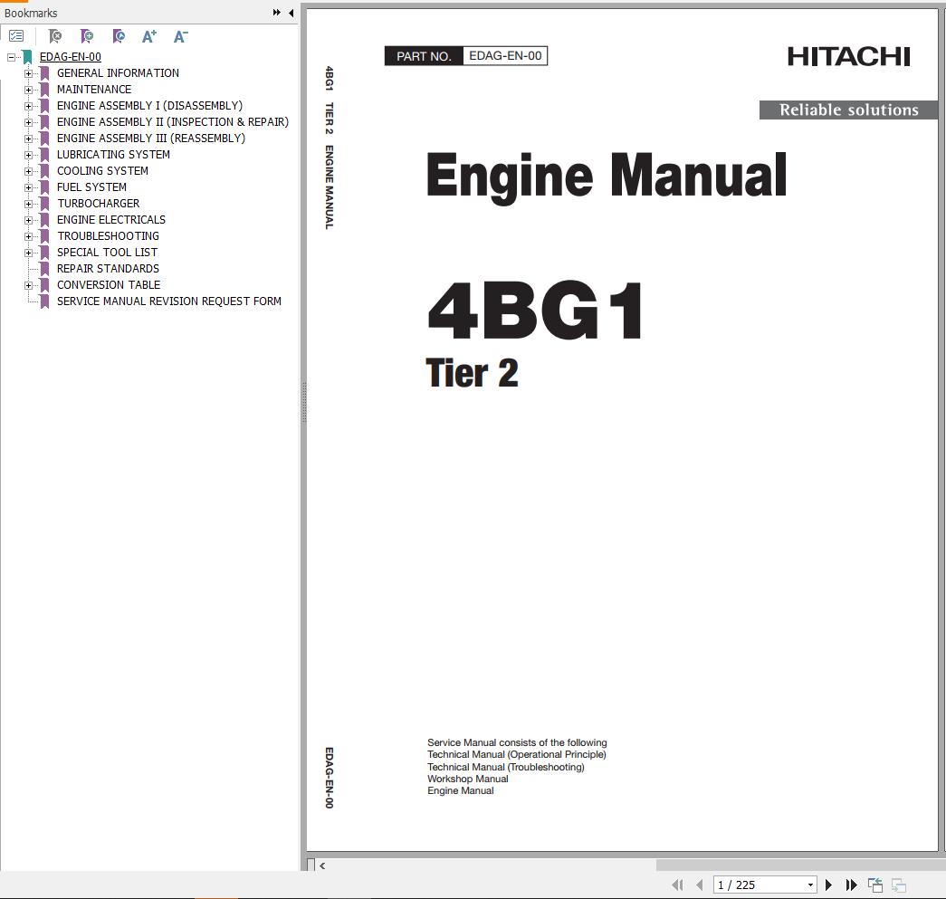Viewport: 946px width, 899px height.
Task: Select CONVERSION TABLE bookmark text
Action: tap(109, 285)
